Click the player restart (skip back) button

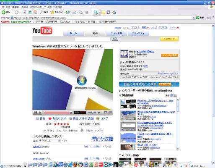tap(40, 113)
